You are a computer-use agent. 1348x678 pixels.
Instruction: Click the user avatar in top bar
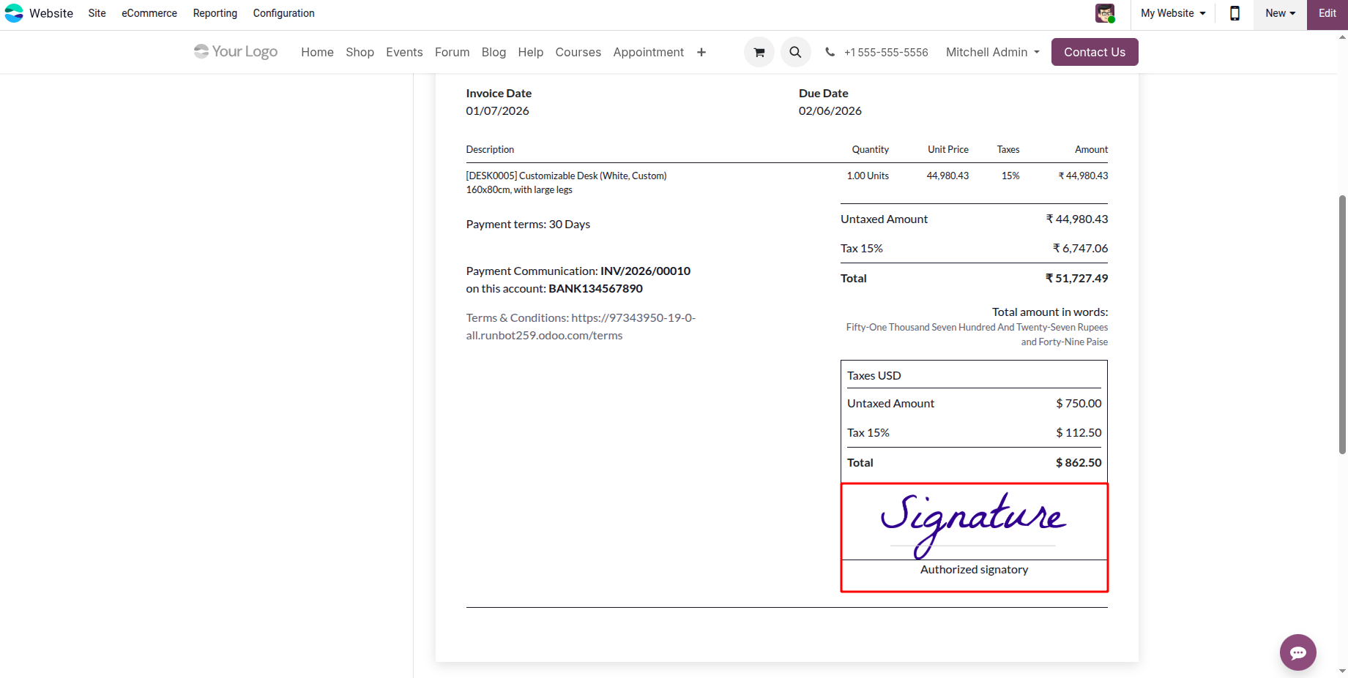click(1105, 13)
